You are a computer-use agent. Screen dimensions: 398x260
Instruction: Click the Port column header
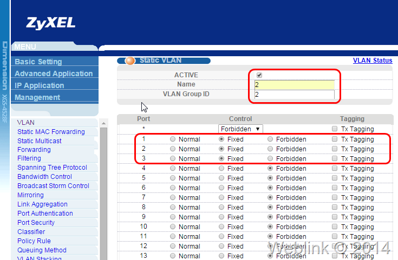[143, 119]
